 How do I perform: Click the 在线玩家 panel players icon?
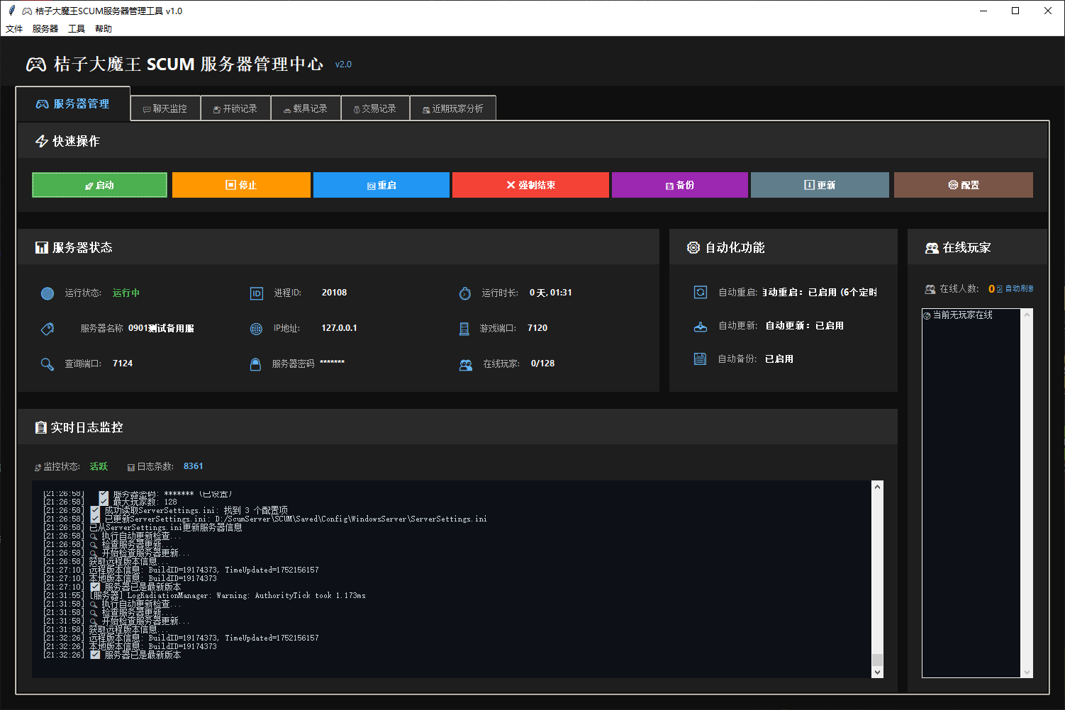coord(931,247)
